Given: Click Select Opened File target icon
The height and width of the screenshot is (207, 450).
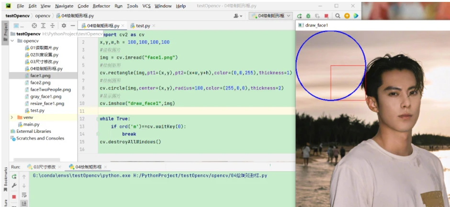Looking at the screenshot, I should [34, 25].
